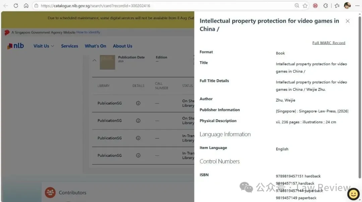Add page to favorites star icon
This screenshot has width=362, height=202.
305,6
